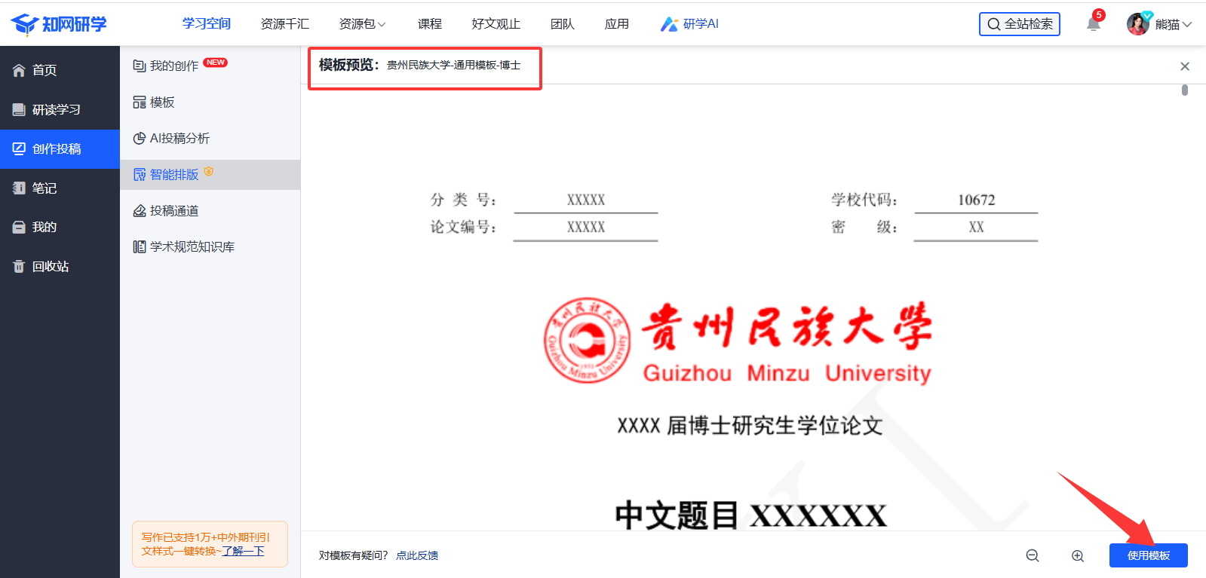This screenshot has width=1206, height=578.
Task: Click the user avatar picture
Action: pos(1137,24)
